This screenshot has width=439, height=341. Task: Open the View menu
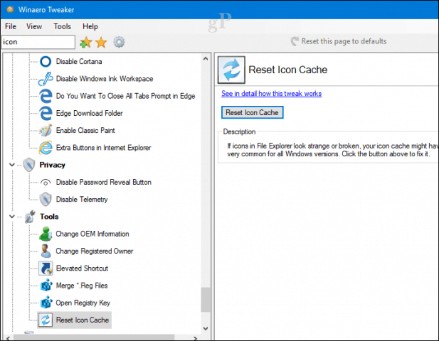(x=34, y=26)
